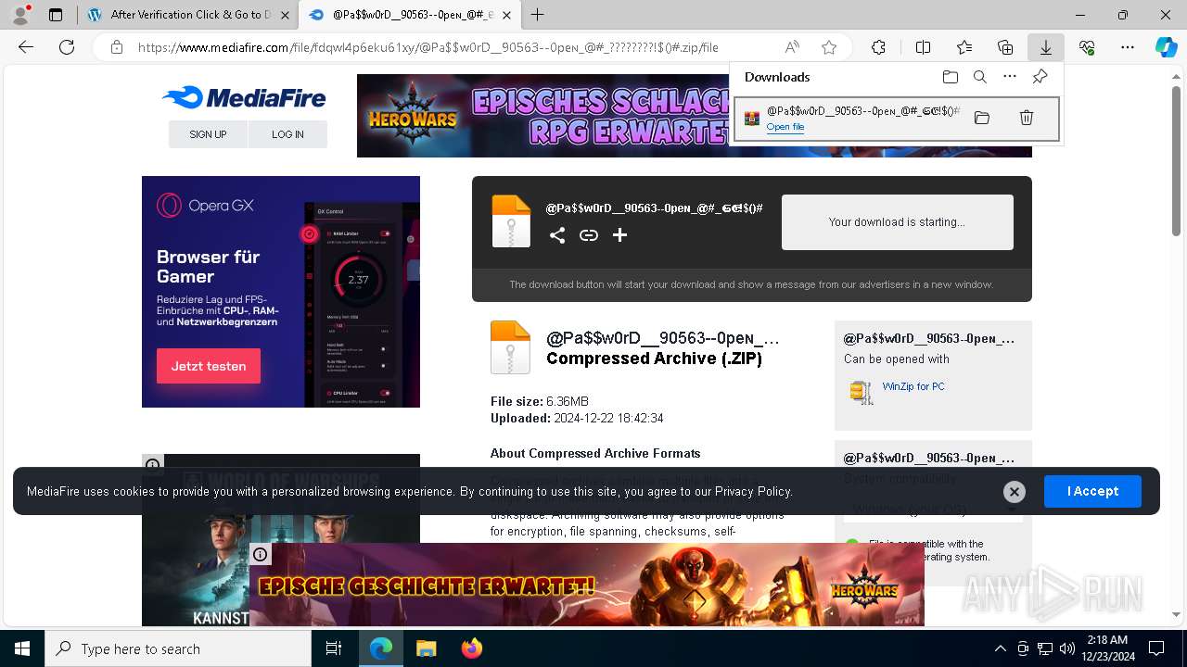This screenshot has width=1187, height=667.
Task: Open Task View on taskbar
Action: [334, 648]
